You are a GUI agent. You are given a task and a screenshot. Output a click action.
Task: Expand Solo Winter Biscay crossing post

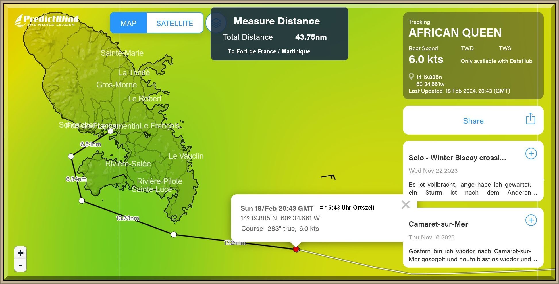[531, 154]
